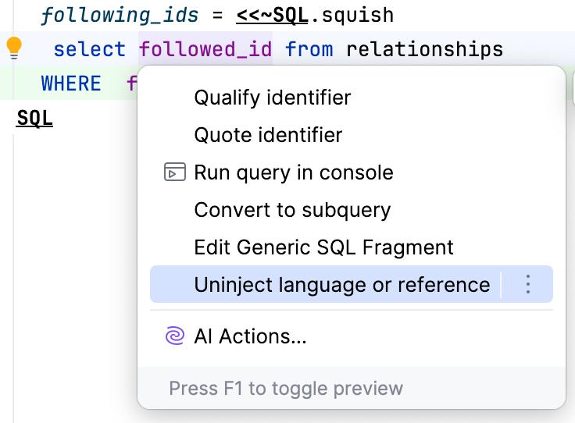
Task: Click the Press F1 to toggle preview hint
Action: coord(286,388)
